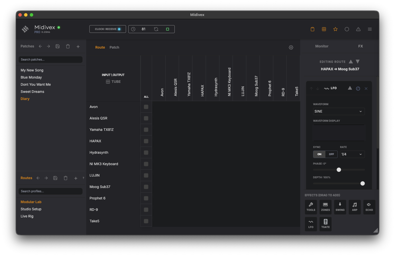Click the previous route up arrow in Editing Route
This screenshot has height=256, width=395.
[351, 61]
